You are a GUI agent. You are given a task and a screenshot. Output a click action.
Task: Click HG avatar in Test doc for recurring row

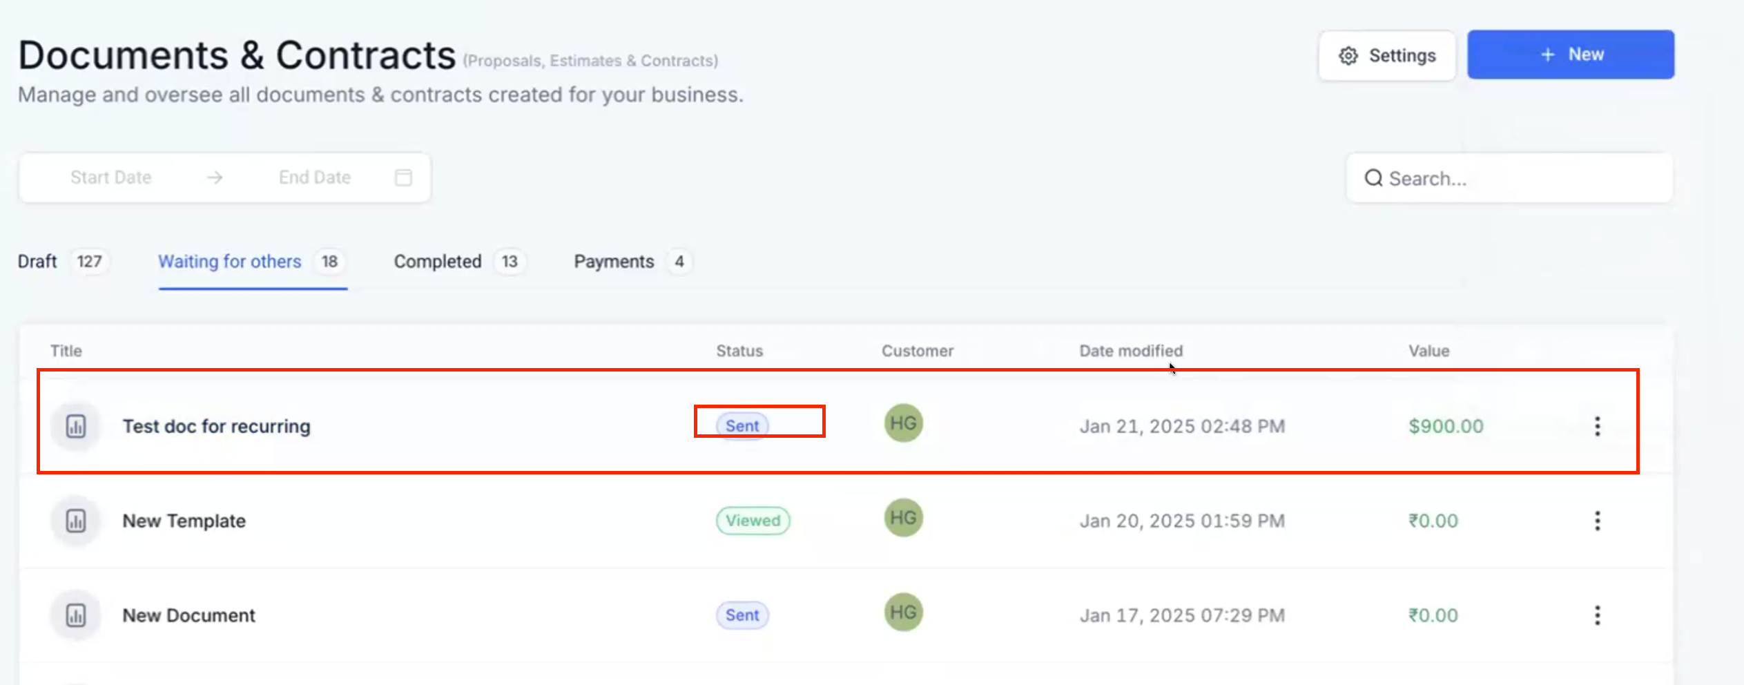click(x=903, y=423)
